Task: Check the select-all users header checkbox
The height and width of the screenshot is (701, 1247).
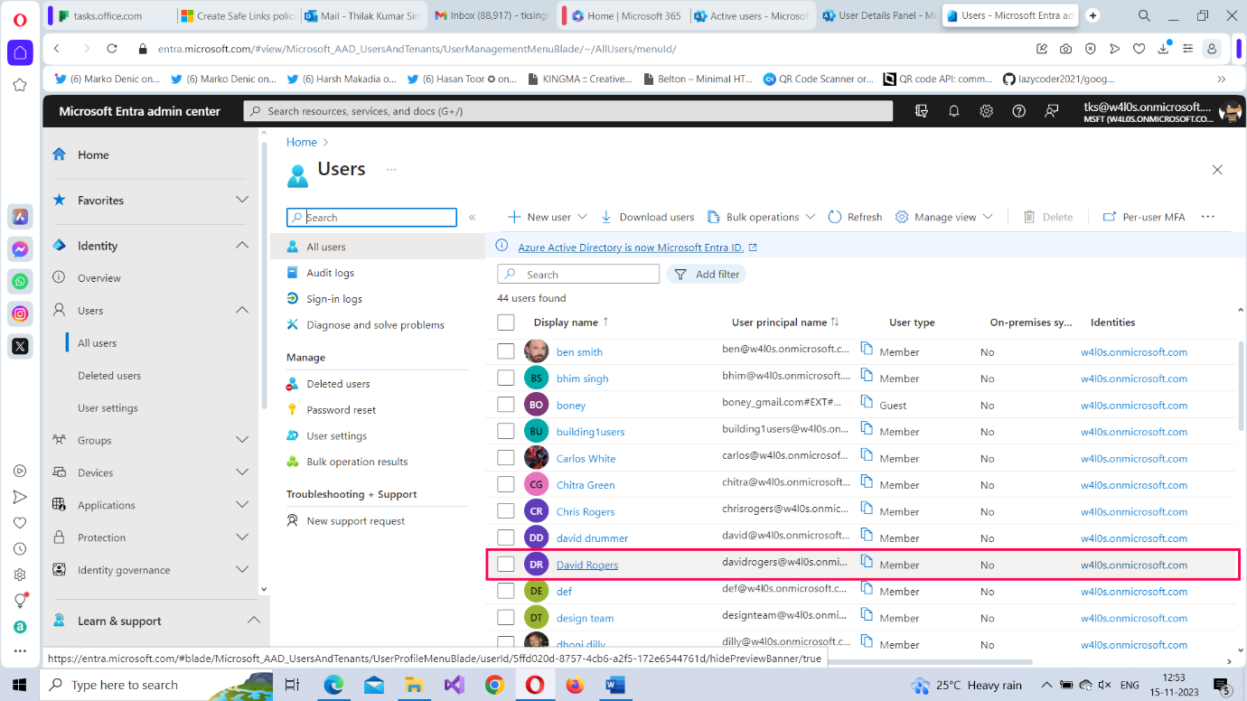Action: [x=505, y=322]
